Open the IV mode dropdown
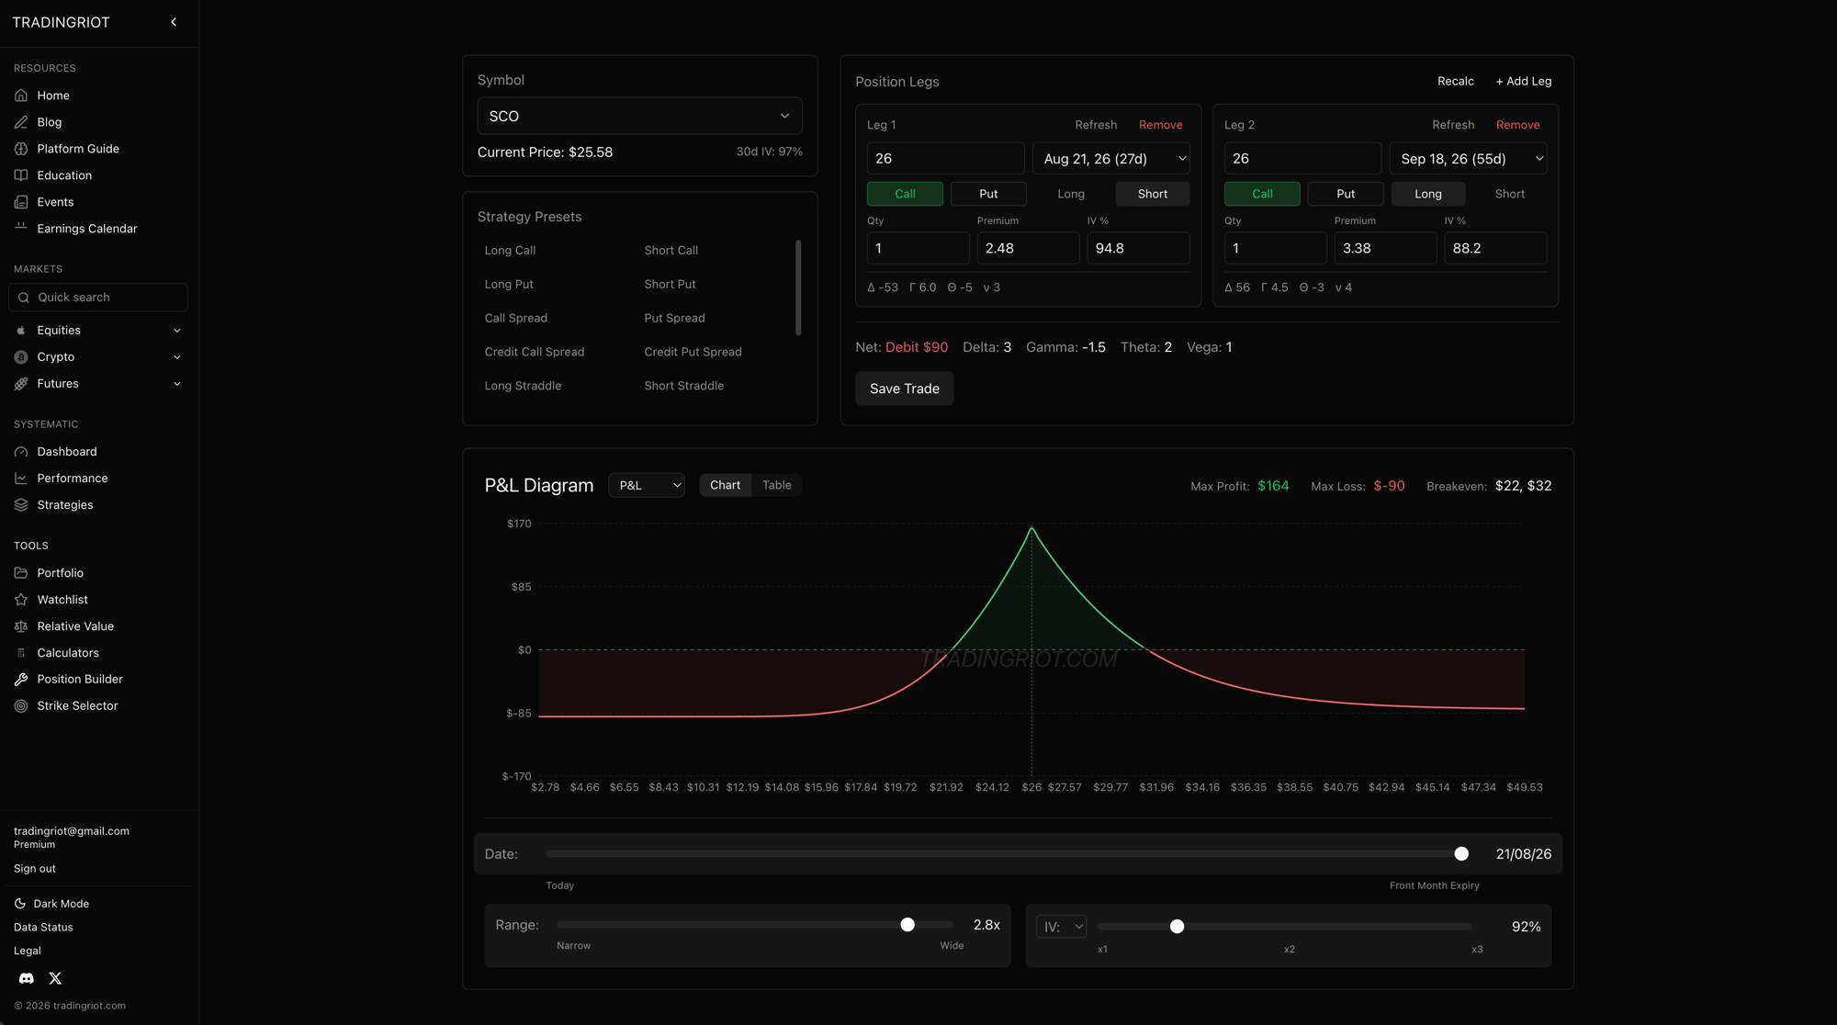The width and height of the screenshot is (1837, 1025). tap(1062, 927)
